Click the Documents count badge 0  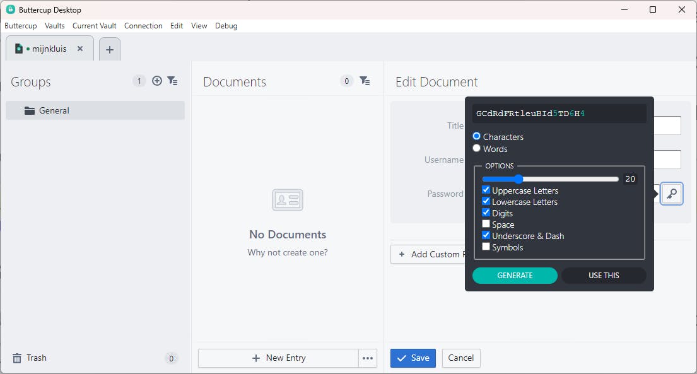[347, 81]
